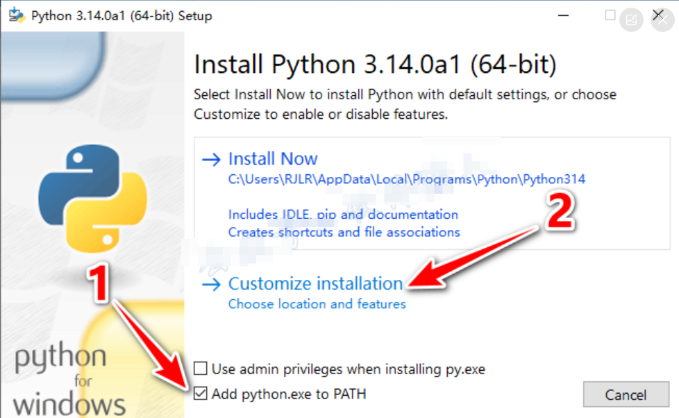Image resolution: width=679 pixels, height=418 pixels.
Task: Click the image overlay icon near close button
Action: click(x=631, y=19)
